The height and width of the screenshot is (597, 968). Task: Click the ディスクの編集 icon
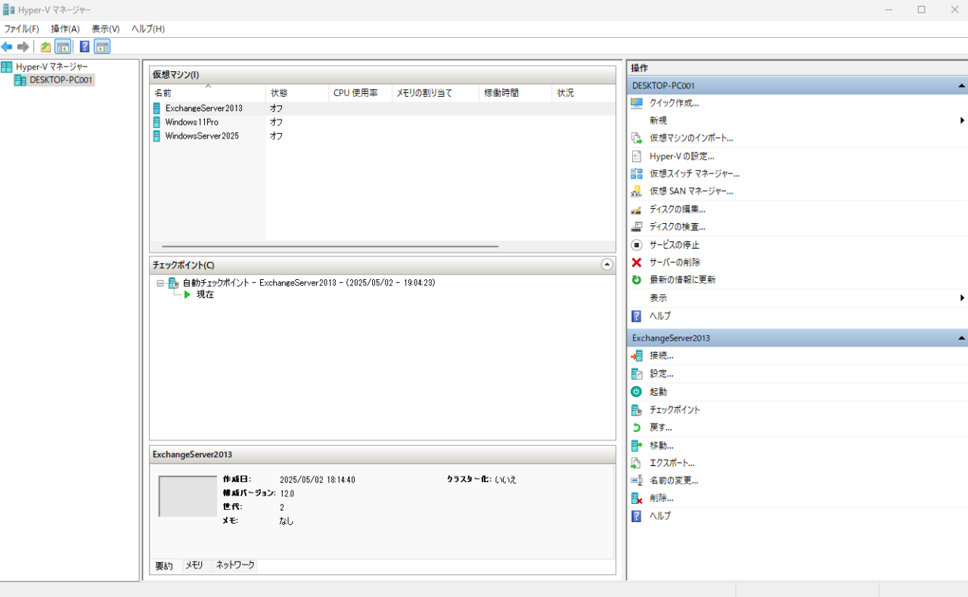click(636, 209)
